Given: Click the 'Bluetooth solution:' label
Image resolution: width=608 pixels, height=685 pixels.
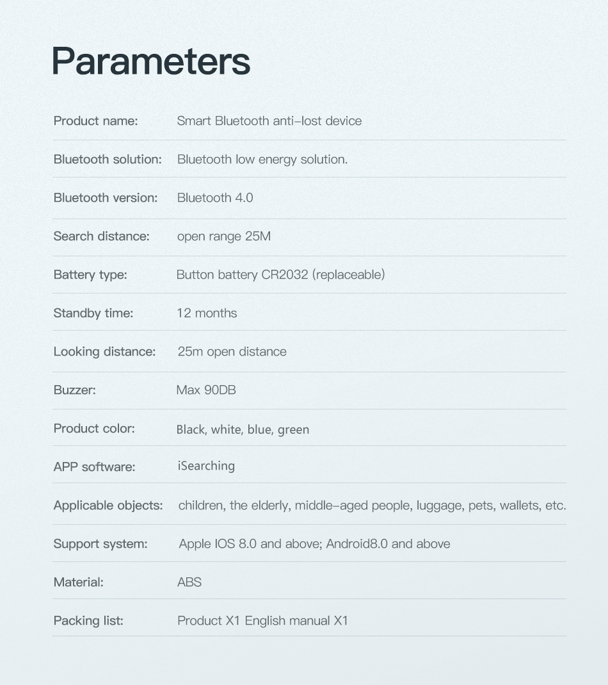Looking at the screenshot, I should [108, 160].
